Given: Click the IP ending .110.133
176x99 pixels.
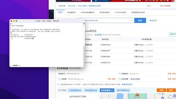Looking at the screenshot, I should (89, 51).
